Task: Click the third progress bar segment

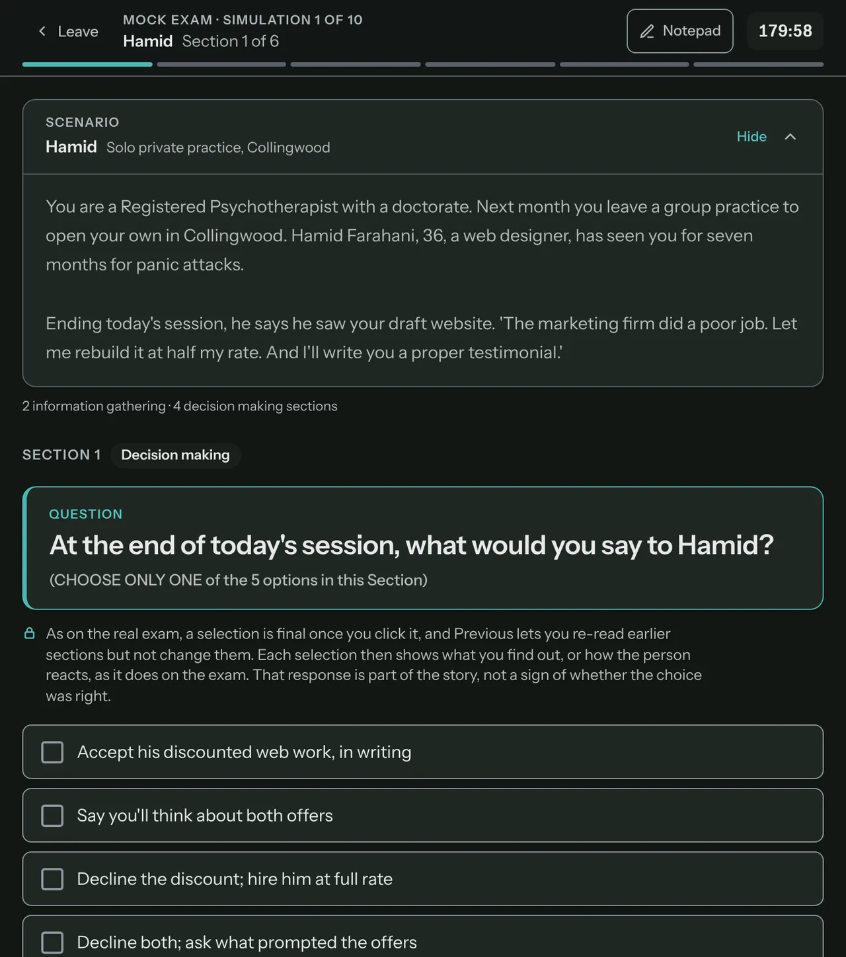Action: coord(356,64)
